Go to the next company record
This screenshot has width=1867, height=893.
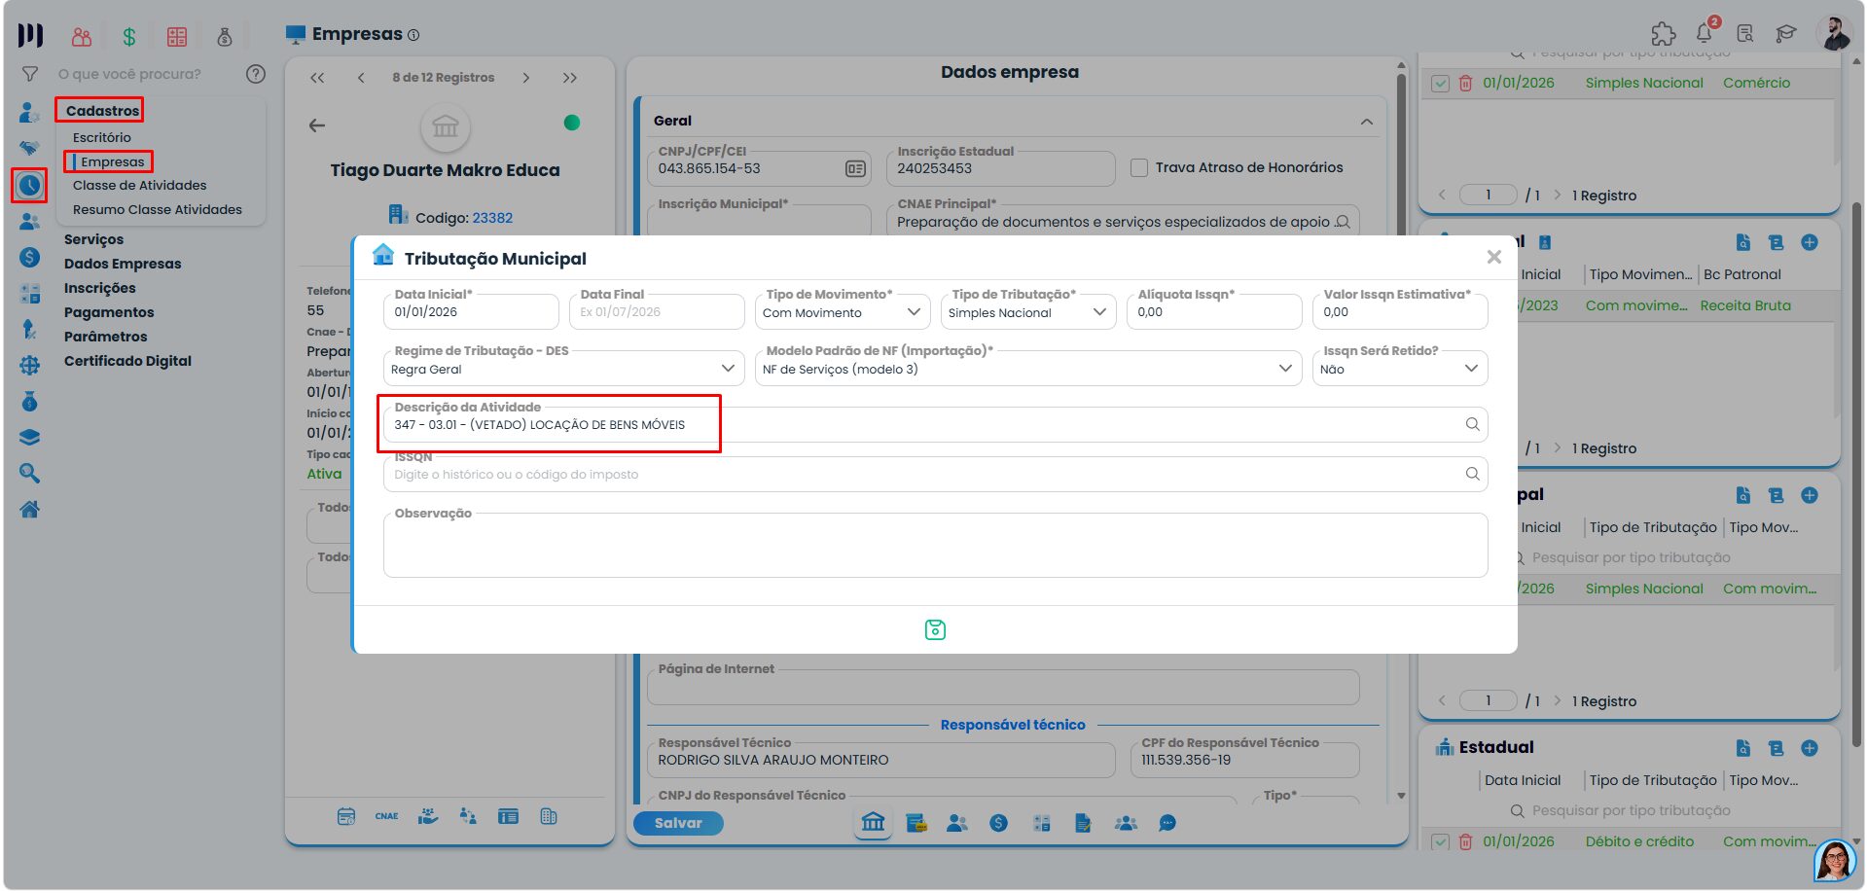[526, 78]
